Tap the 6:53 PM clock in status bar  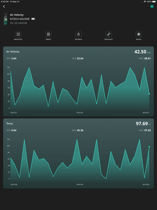[x=5, y=2]
